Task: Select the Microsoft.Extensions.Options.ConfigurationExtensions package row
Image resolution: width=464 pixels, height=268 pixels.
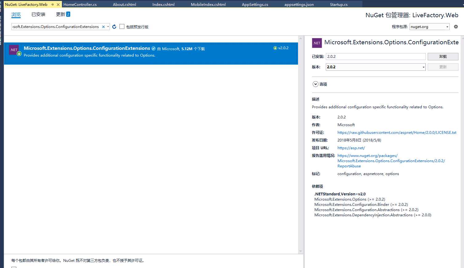Action: (x=151, y=53)
